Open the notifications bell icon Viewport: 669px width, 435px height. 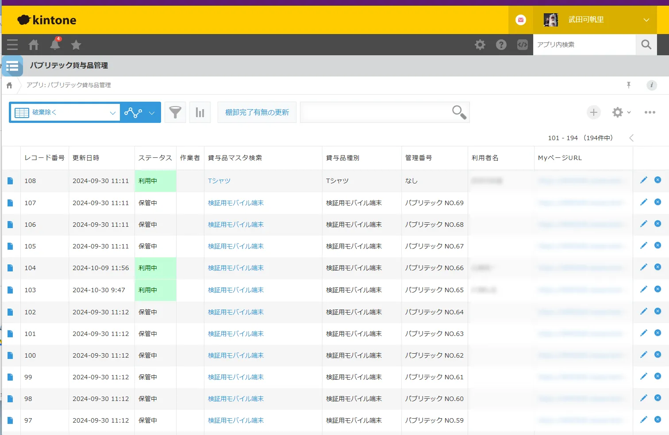coord(55,45)
